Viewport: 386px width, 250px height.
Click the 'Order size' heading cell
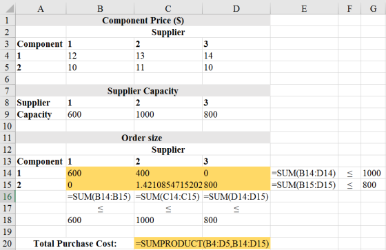pos(143,138)
